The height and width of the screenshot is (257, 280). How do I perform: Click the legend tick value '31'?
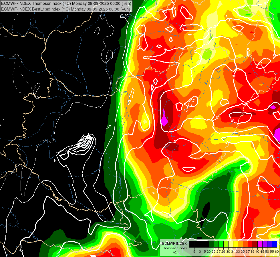pyautogui.click(x=233, y=252)
